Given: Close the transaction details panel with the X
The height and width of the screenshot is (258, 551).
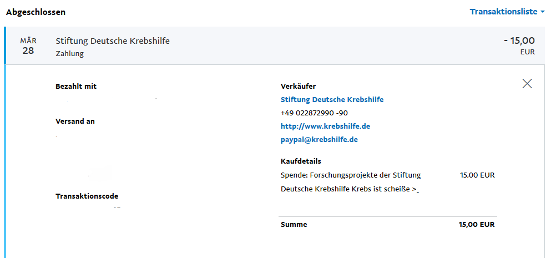Looking at the screenshot, I should point(527,84).
